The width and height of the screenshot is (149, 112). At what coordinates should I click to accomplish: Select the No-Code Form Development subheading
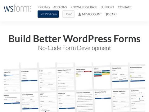coord(74,48)
